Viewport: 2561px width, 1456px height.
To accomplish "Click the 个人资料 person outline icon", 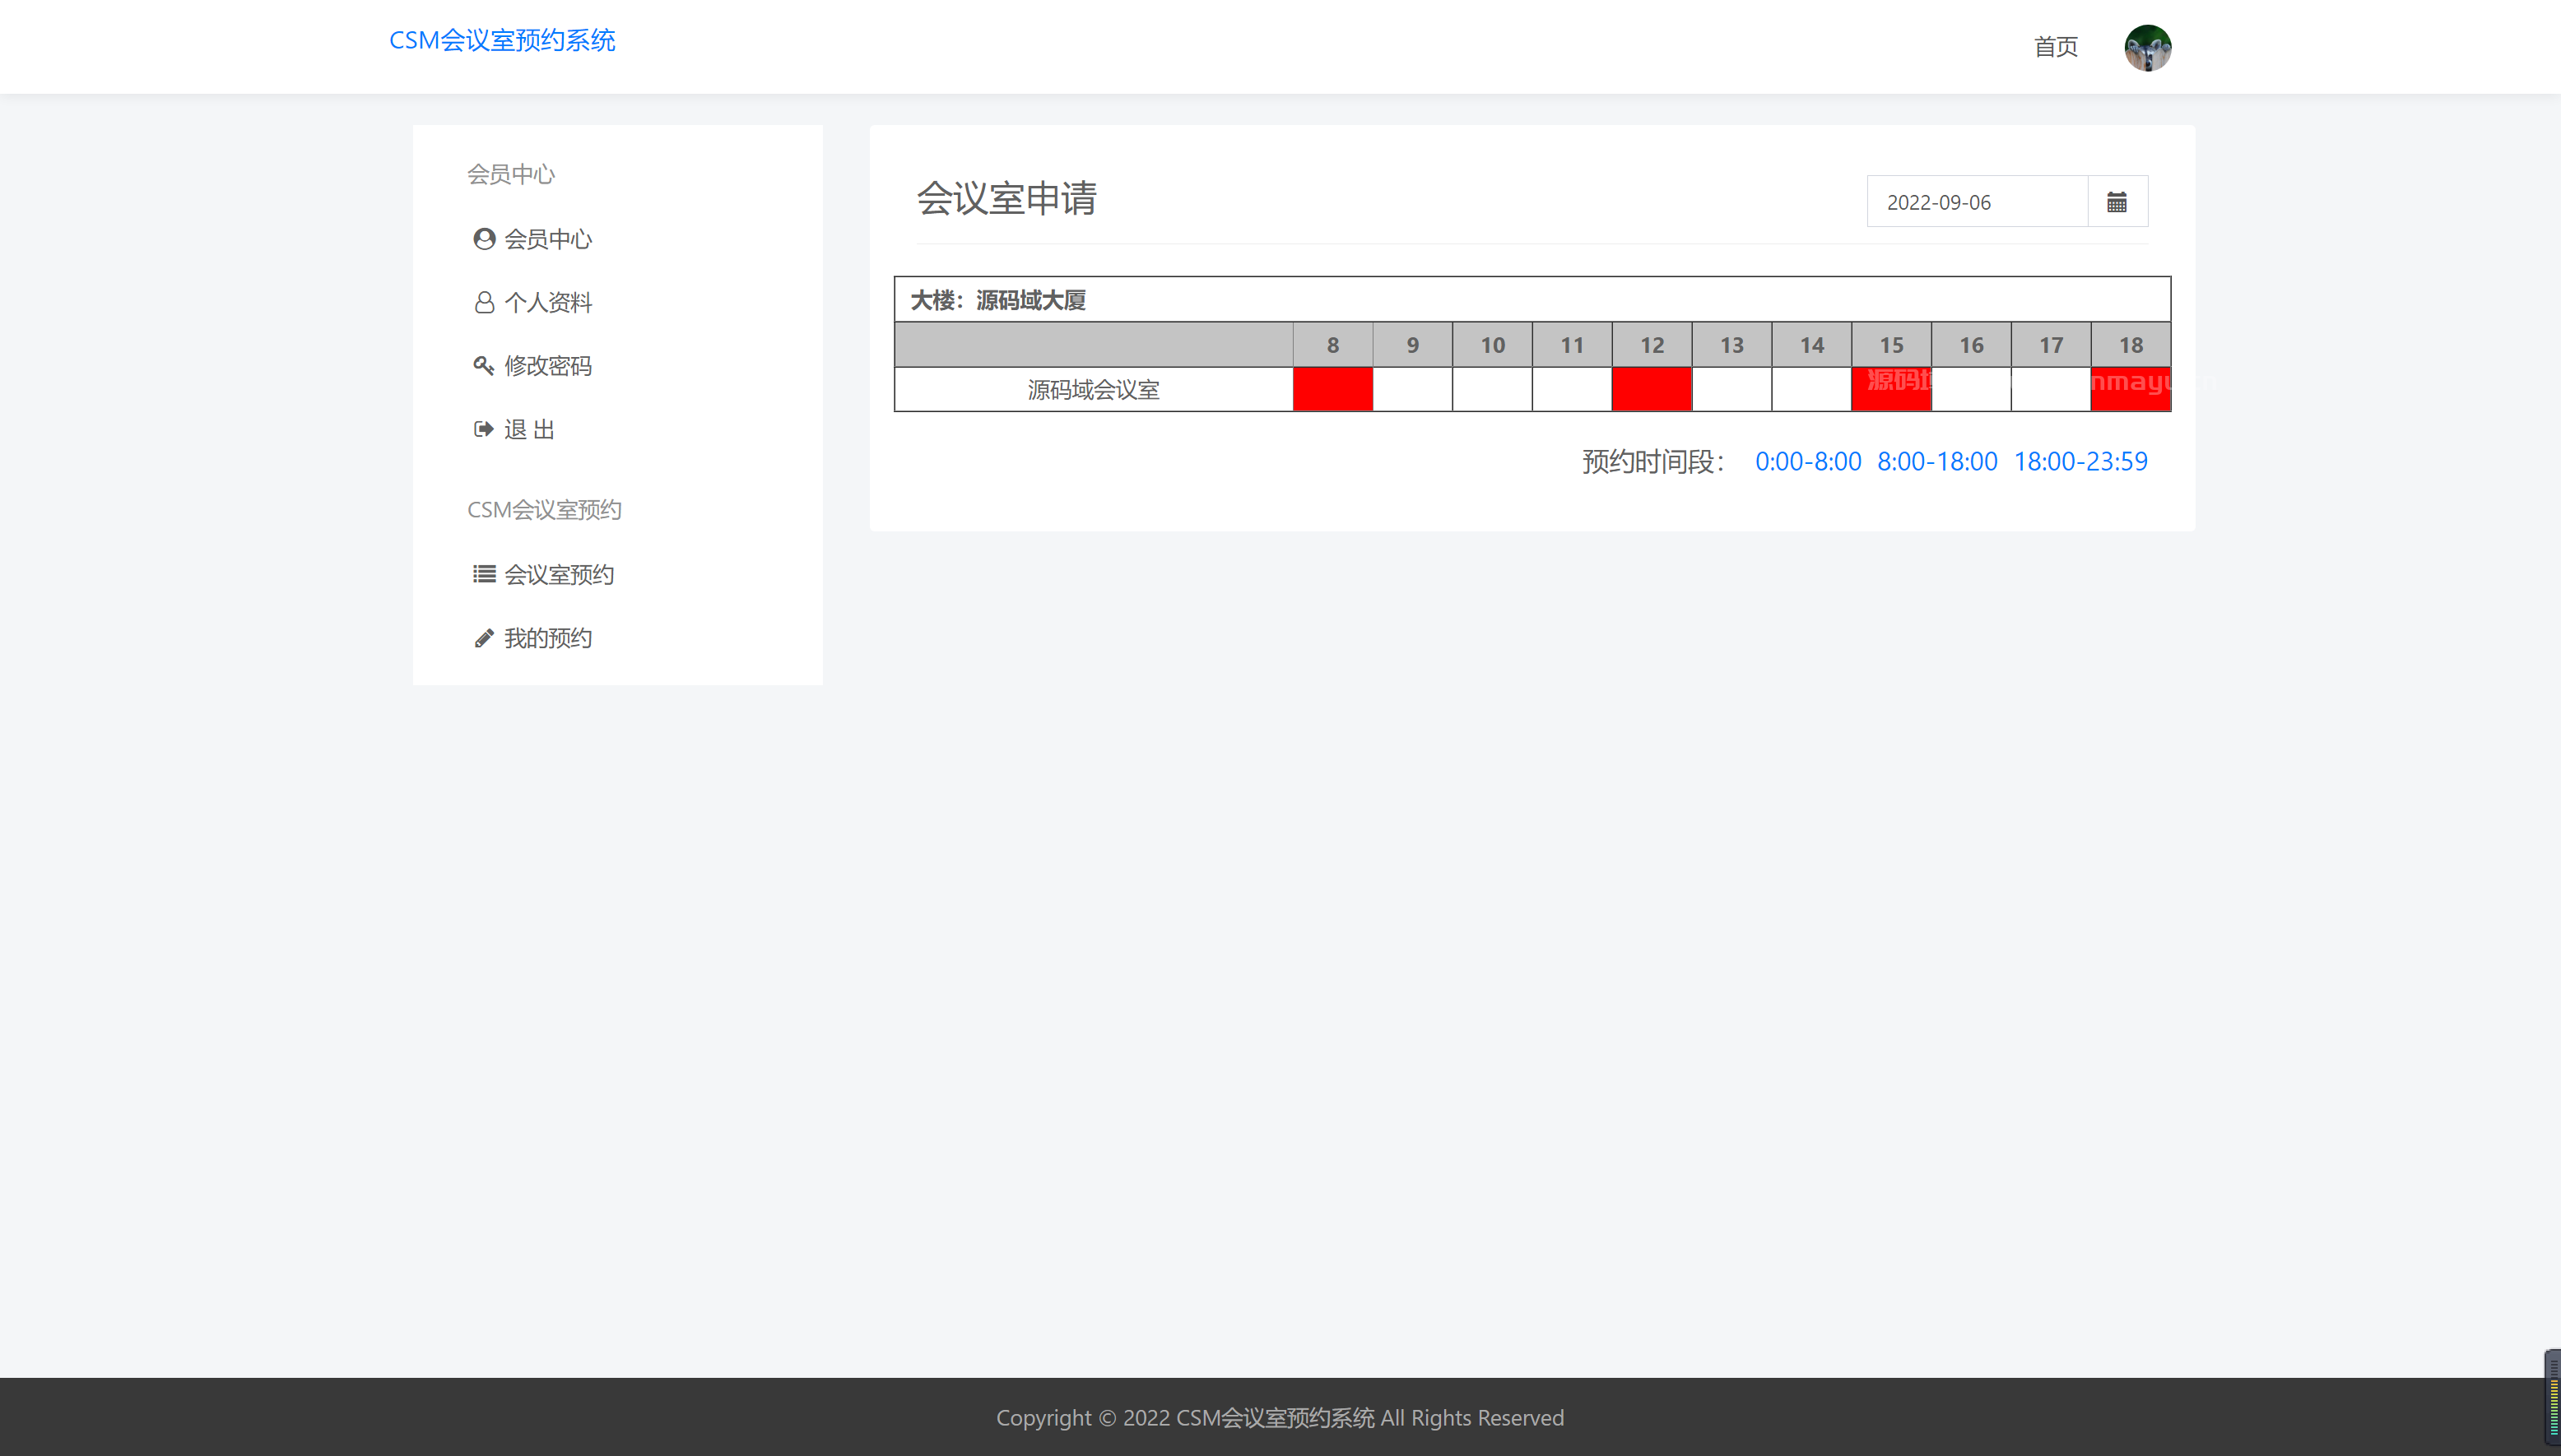I will pyautogui.click(x=484, y=302).
